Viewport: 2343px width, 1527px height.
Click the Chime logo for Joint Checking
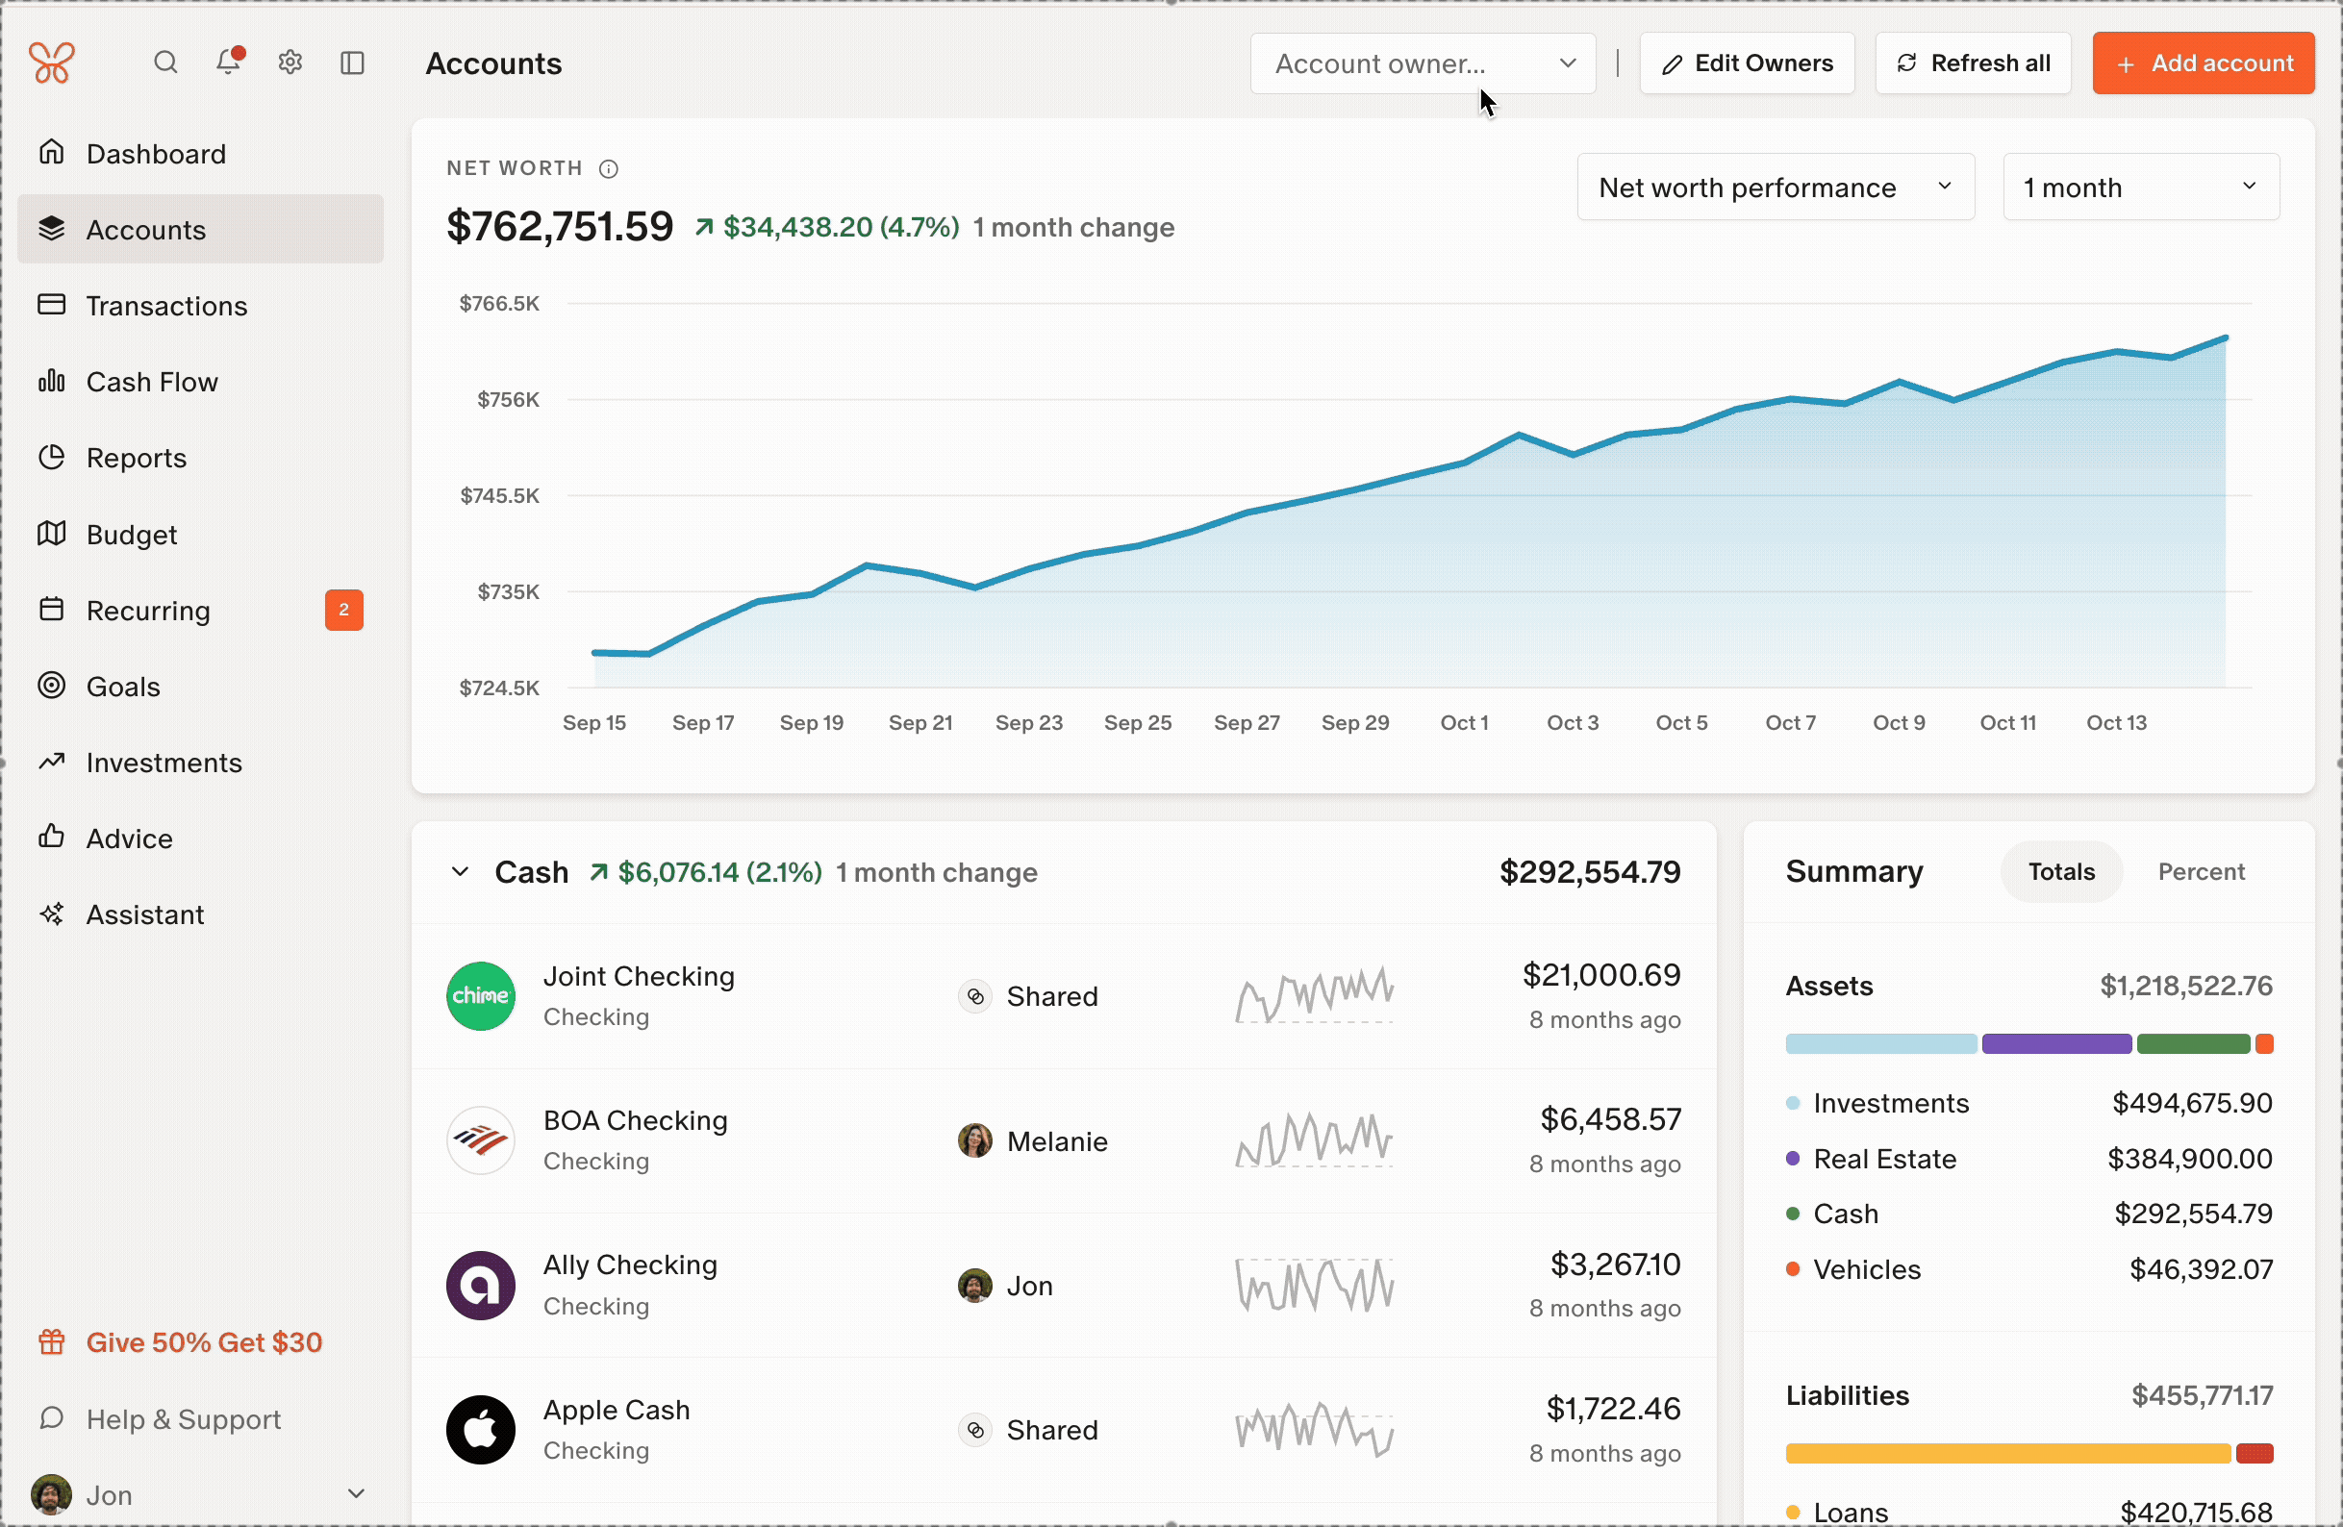pyautogui.click(x=480, y=995)
